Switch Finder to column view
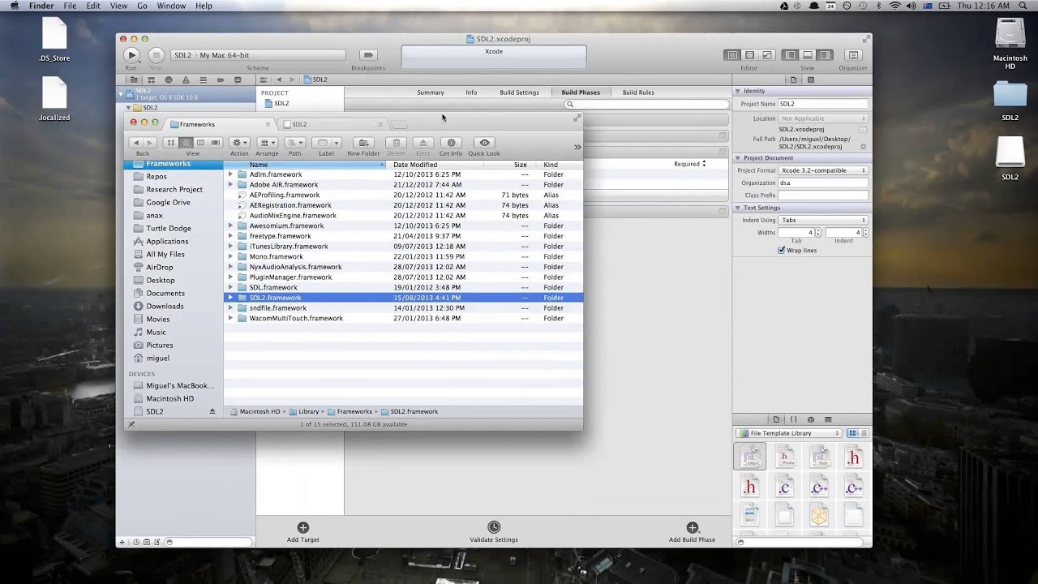Screen dimensions: 1038x584 (200, 143)
